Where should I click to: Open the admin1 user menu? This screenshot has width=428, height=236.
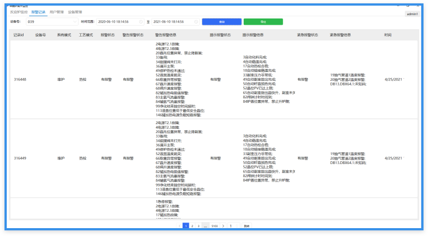(412, 13)
